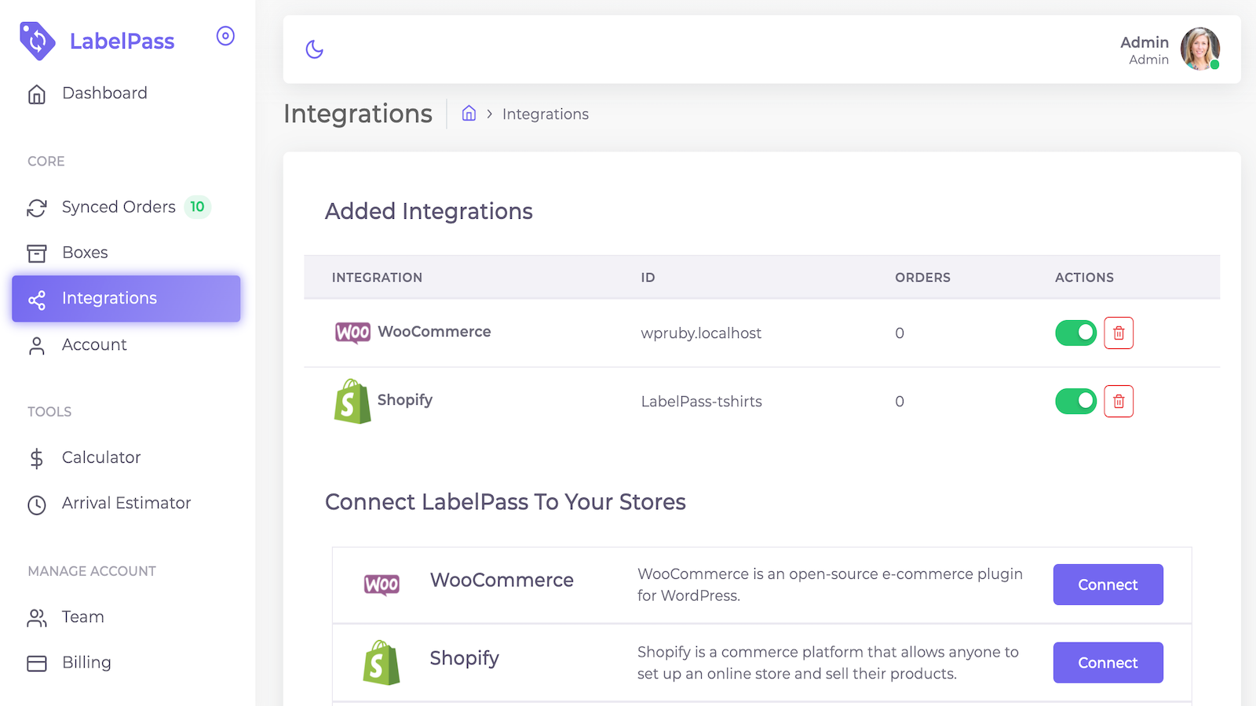Click the Integrations share icon
1256x706 pixels.
pyautogui.click(x=37, y=300)
